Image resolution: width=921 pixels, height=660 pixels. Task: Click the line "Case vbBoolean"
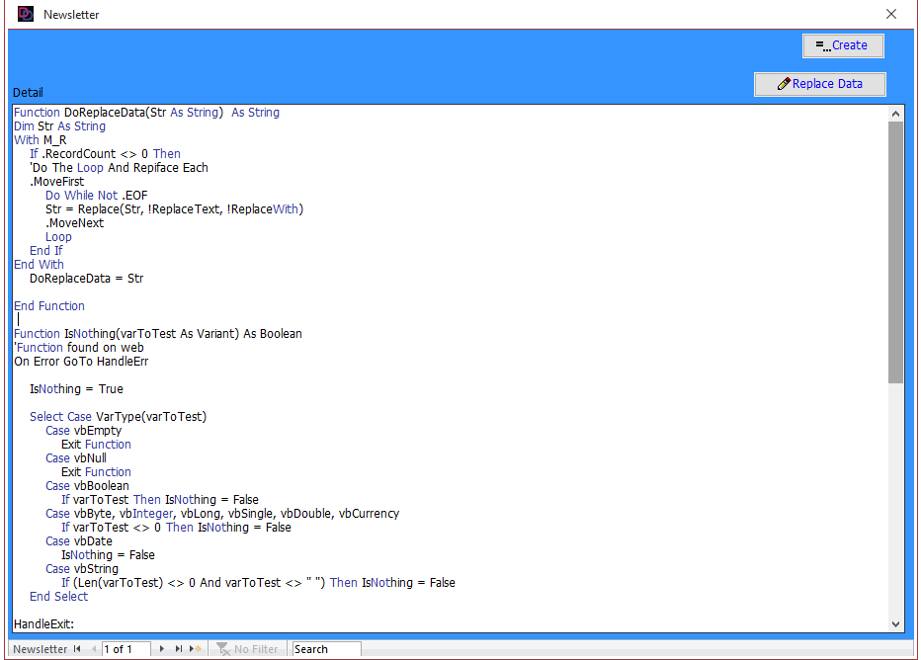click(87, 485)
